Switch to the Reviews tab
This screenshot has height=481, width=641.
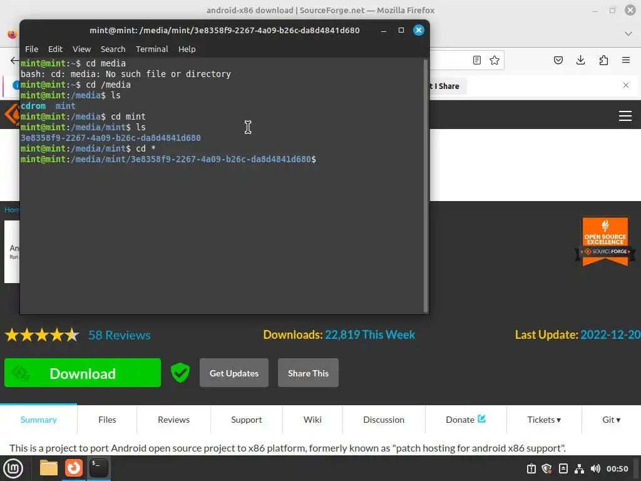[174, 420]
